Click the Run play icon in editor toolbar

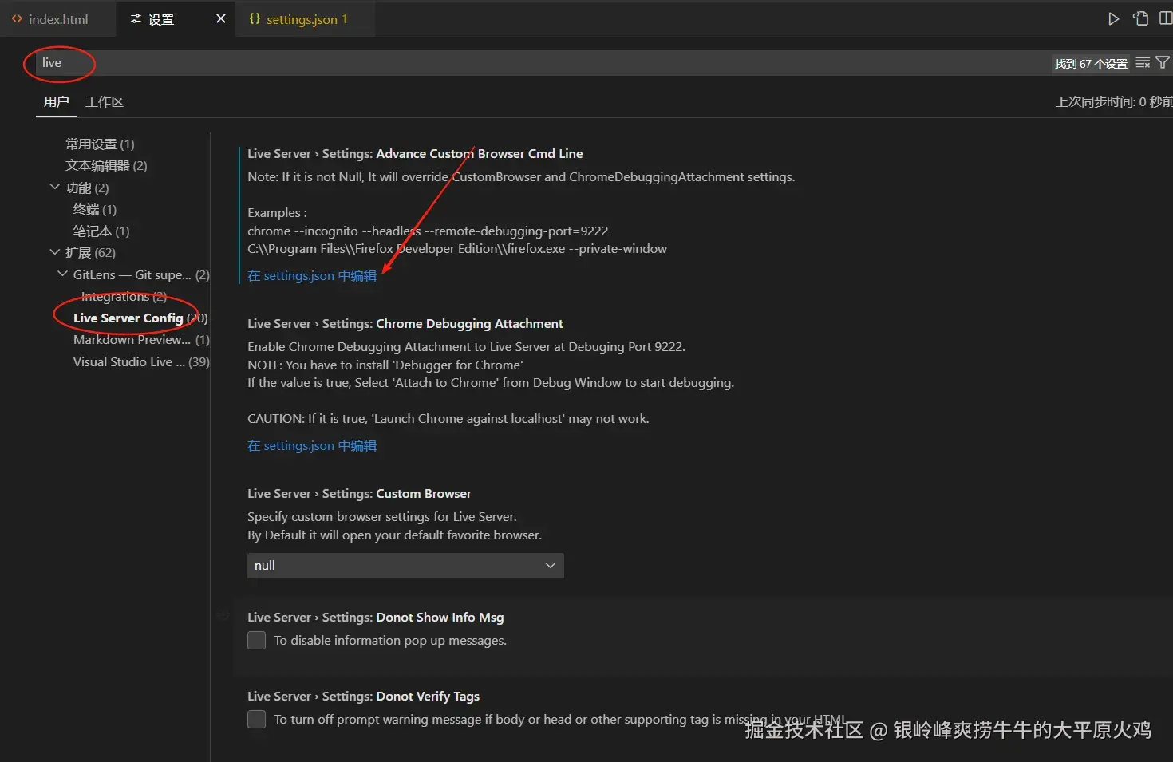pyautogui.click(x=1113, y=19)
